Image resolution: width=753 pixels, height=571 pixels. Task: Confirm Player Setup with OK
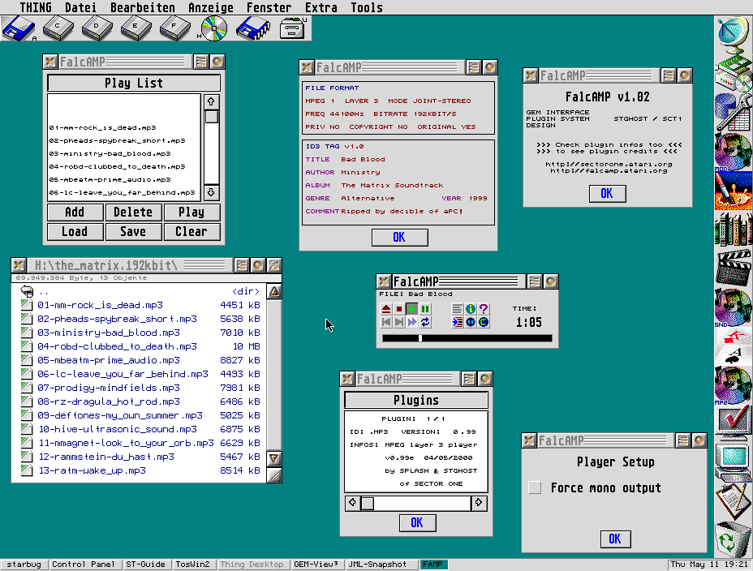pyautogui.click(x=615, y=539)
